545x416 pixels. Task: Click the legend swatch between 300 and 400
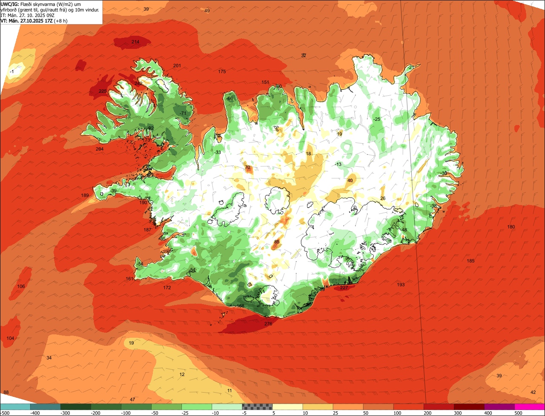point(469,407)
